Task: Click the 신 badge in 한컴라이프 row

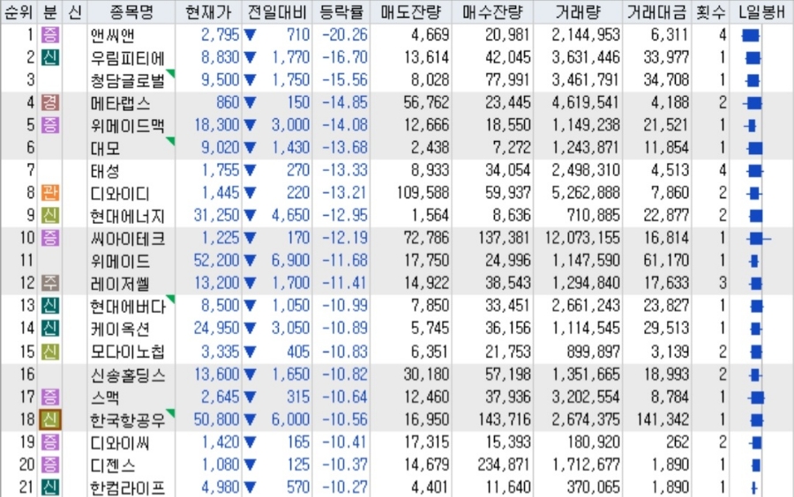Action: (x=49, y=487)
